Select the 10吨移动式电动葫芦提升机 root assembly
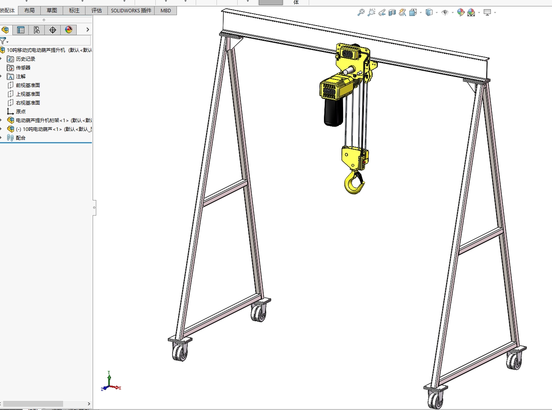Viewport: 552px width, 410px height. [46, 50]
